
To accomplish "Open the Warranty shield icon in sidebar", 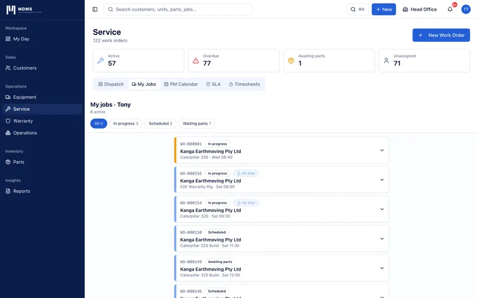I will (x=8, y=121).
